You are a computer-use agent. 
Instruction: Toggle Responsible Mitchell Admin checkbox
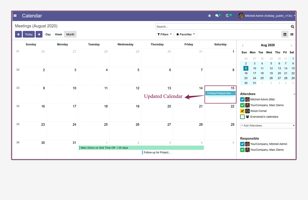[x=242, y=144]
